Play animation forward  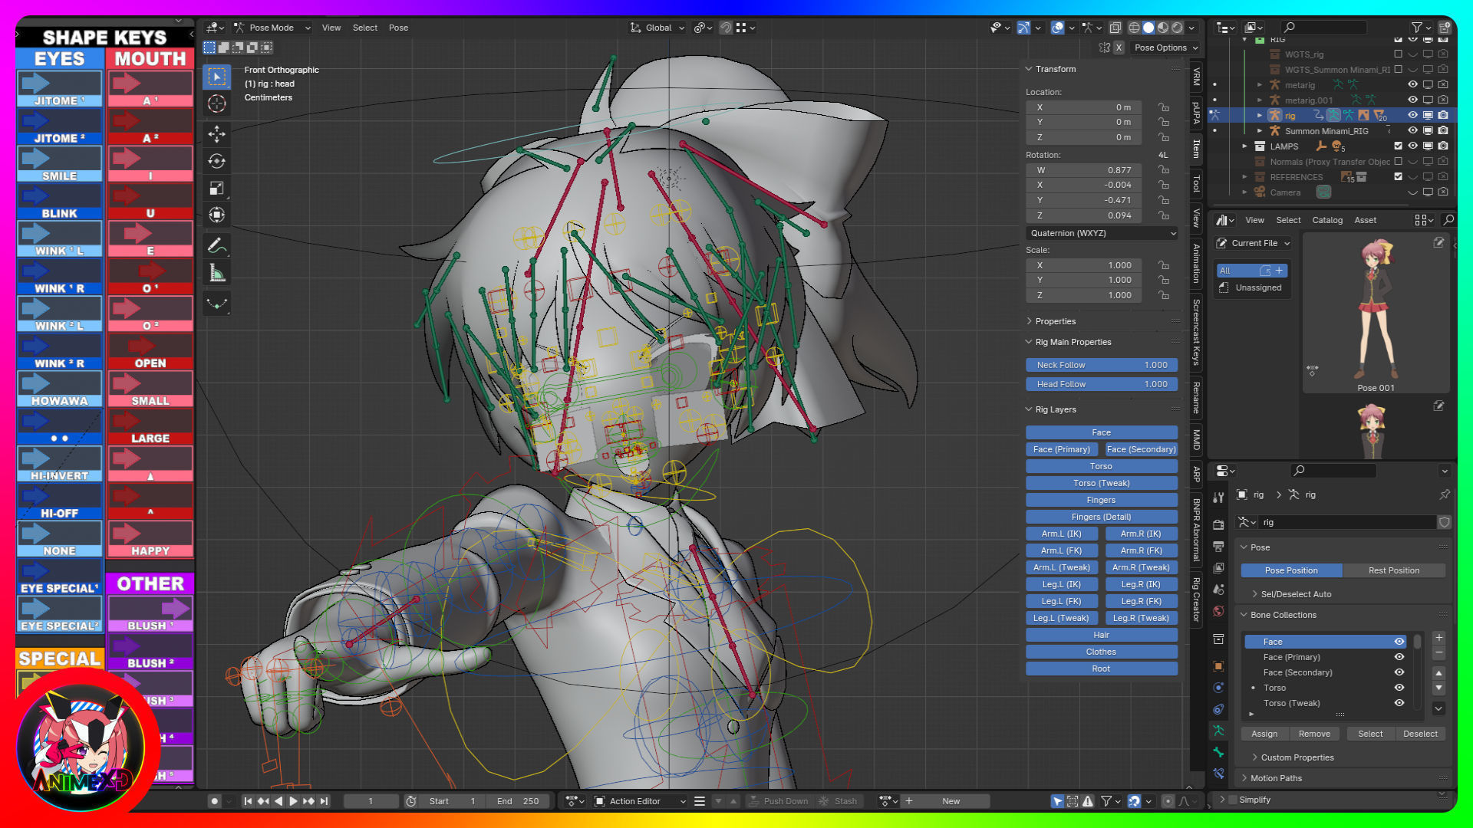293,801
